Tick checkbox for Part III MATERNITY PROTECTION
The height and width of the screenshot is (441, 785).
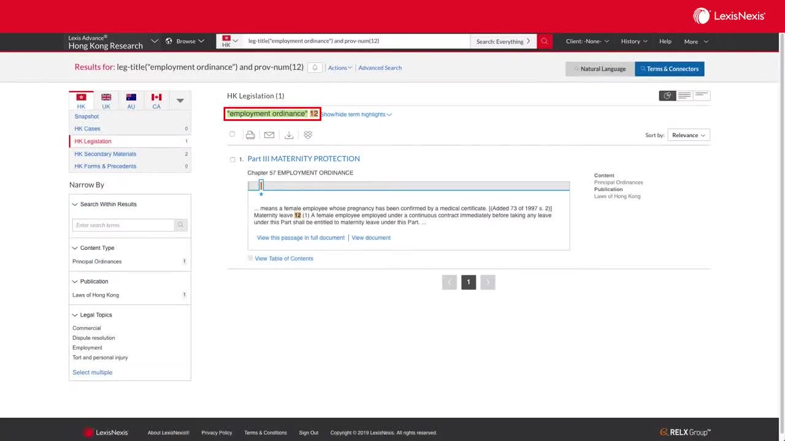click(232, 159)
